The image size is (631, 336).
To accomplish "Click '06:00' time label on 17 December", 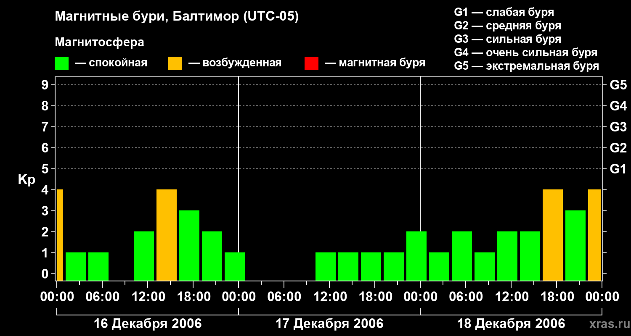I will (x=284, y=297).
